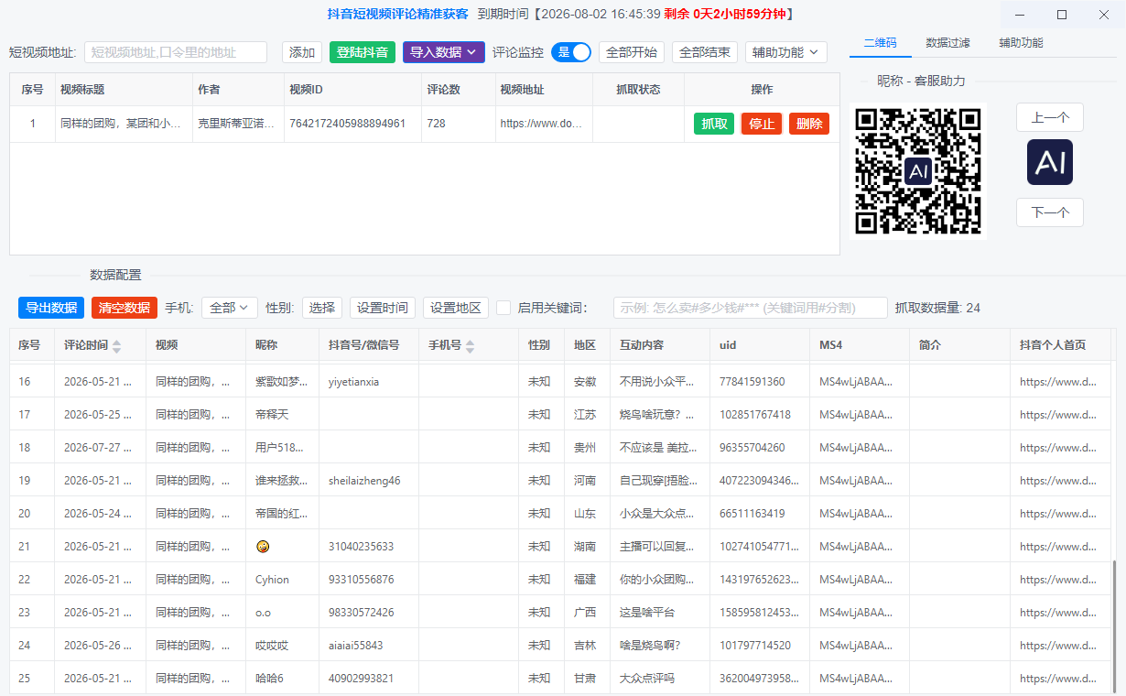Open the 导入数据 dropdown
Viewport: 1126px width, 696px height.
click(x=444, y=52)
